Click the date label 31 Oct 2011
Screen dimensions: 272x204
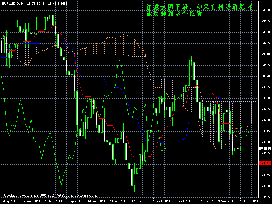point(205,201)
